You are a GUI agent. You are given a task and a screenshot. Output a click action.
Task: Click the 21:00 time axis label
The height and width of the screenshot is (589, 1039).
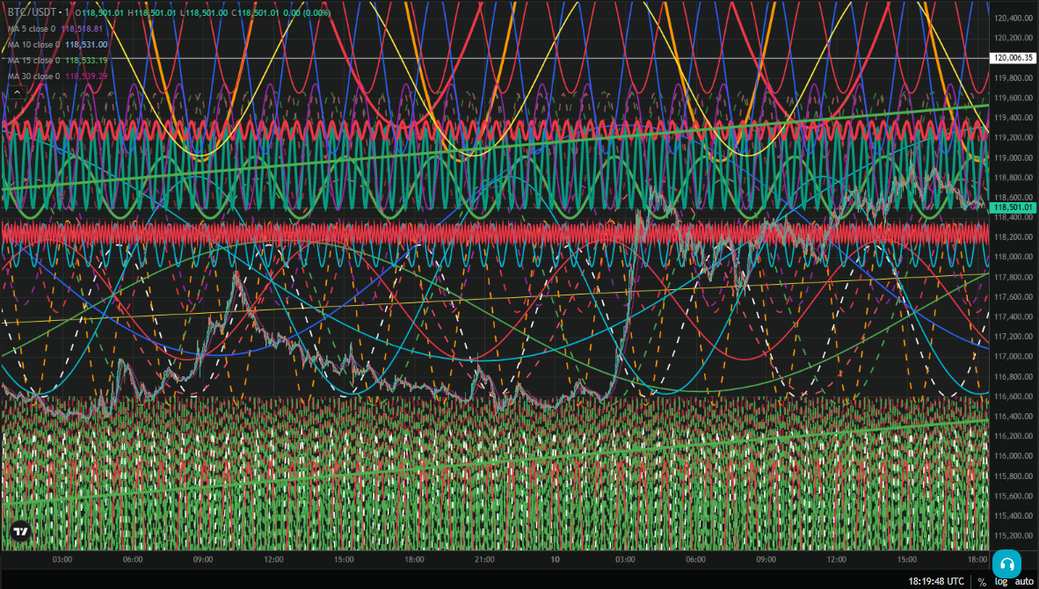point(484,559)
